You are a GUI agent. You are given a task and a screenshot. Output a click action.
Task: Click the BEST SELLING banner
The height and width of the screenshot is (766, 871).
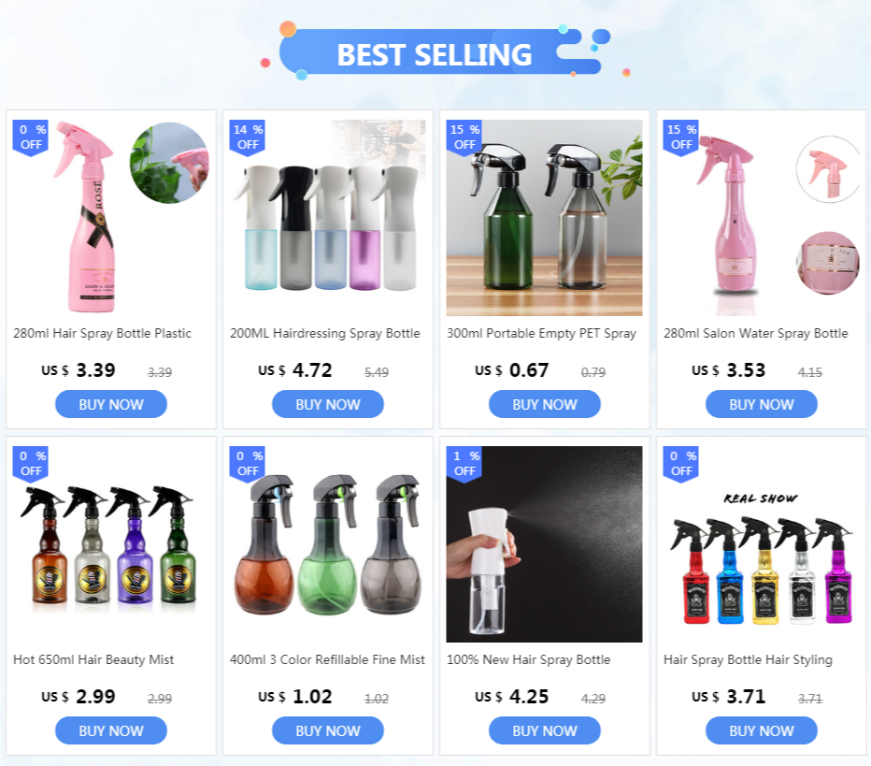point(435,54)
